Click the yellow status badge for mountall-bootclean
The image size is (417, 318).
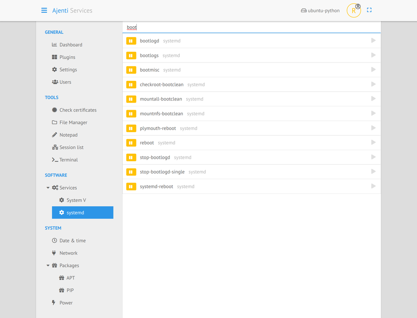[131, 99]
